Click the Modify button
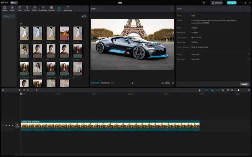Viewport: 252px width, 157px height. click(x=244, y=84)
